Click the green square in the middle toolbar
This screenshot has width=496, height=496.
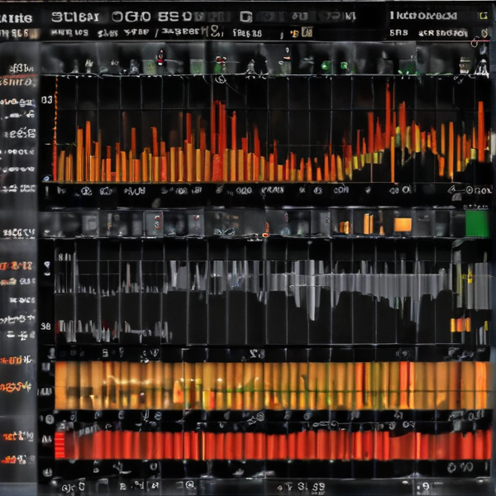[x=477, y=223]
